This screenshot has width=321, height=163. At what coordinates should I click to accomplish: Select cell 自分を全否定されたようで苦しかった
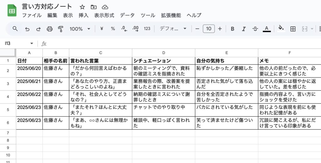pos(227,97)
